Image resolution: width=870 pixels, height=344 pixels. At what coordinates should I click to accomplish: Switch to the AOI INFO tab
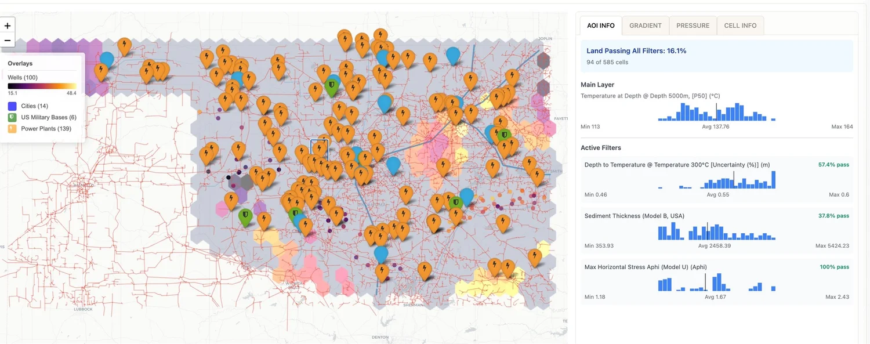click(601, 26)
